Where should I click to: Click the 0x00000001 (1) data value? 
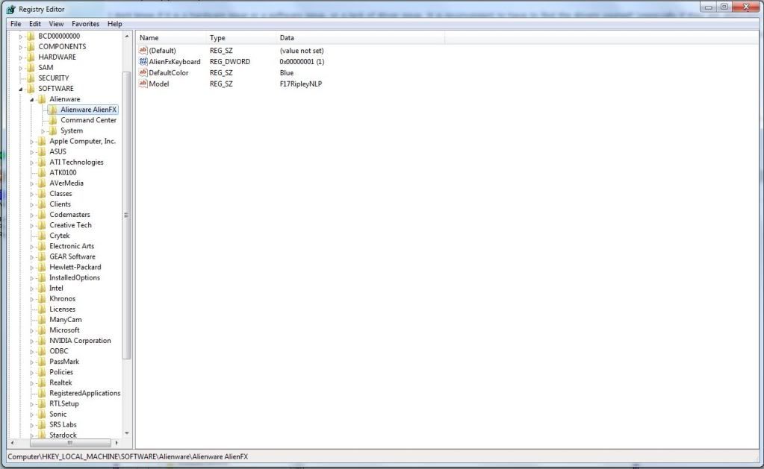302,61
